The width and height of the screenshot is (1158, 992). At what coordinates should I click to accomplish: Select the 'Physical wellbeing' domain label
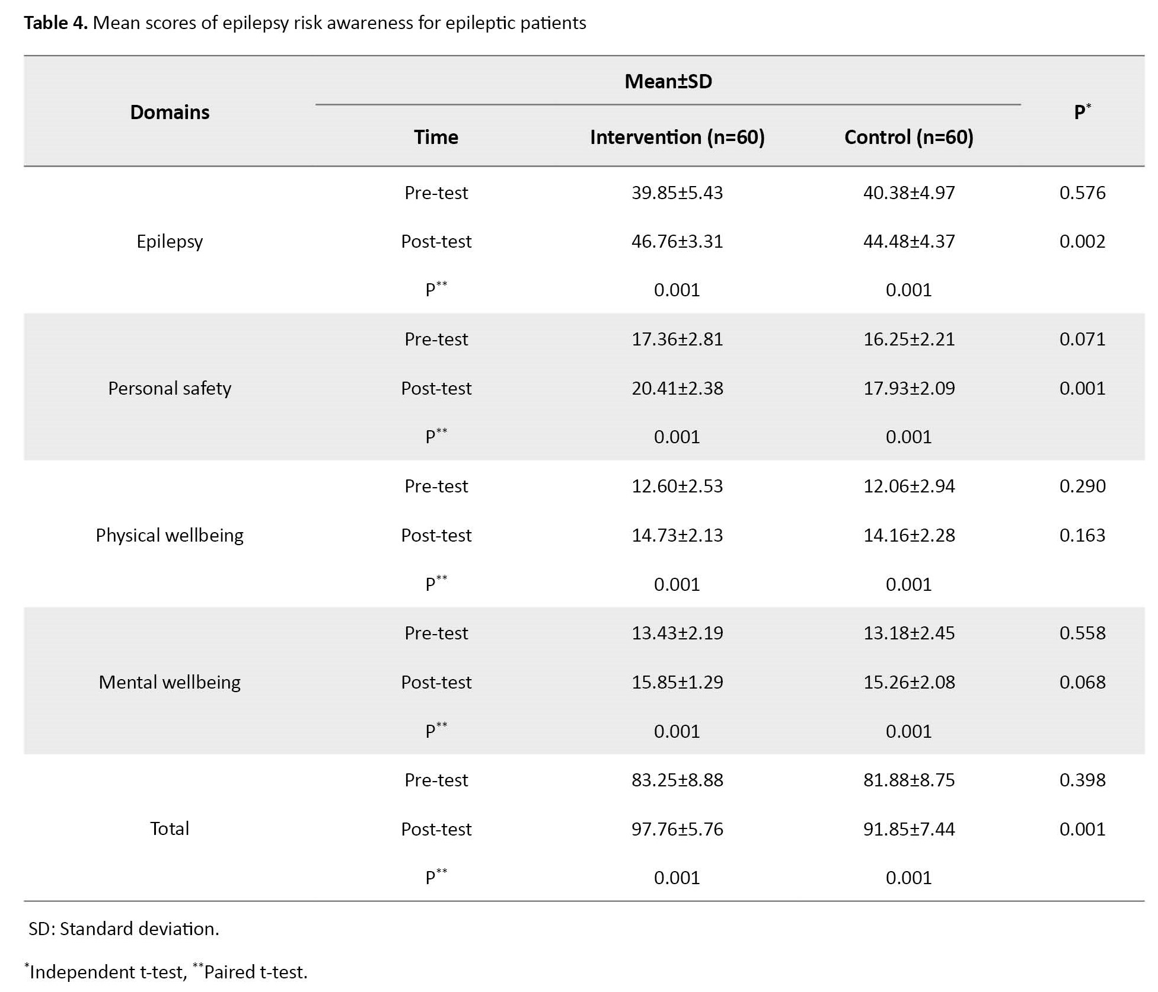(170, 535)
